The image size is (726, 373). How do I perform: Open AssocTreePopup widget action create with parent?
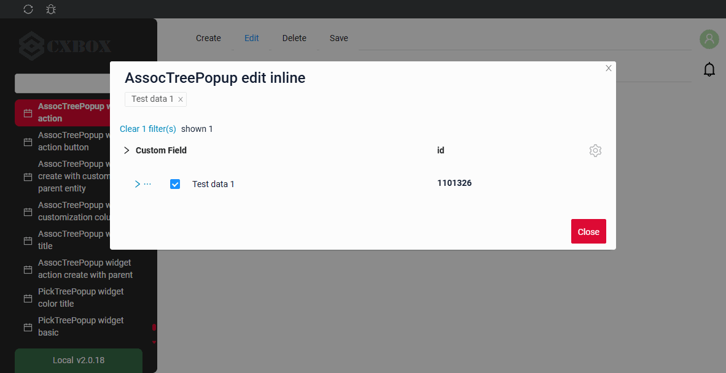click(x=79, y=269)
